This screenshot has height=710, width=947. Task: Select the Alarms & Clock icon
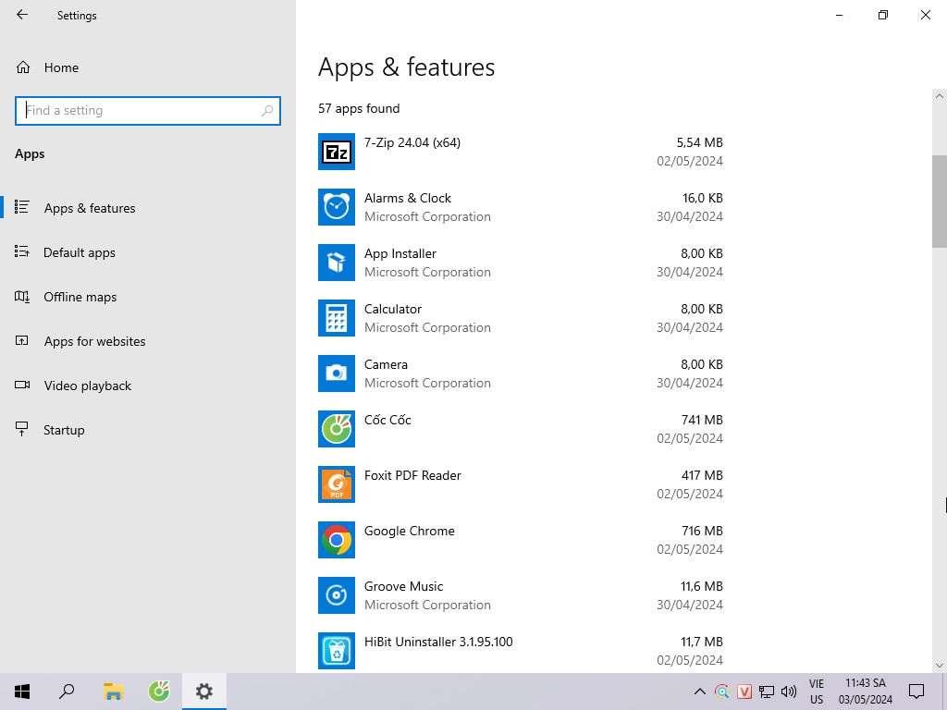point(336,207)
